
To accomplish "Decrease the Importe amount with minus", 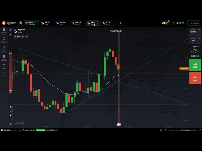I will tap(192, 43).
